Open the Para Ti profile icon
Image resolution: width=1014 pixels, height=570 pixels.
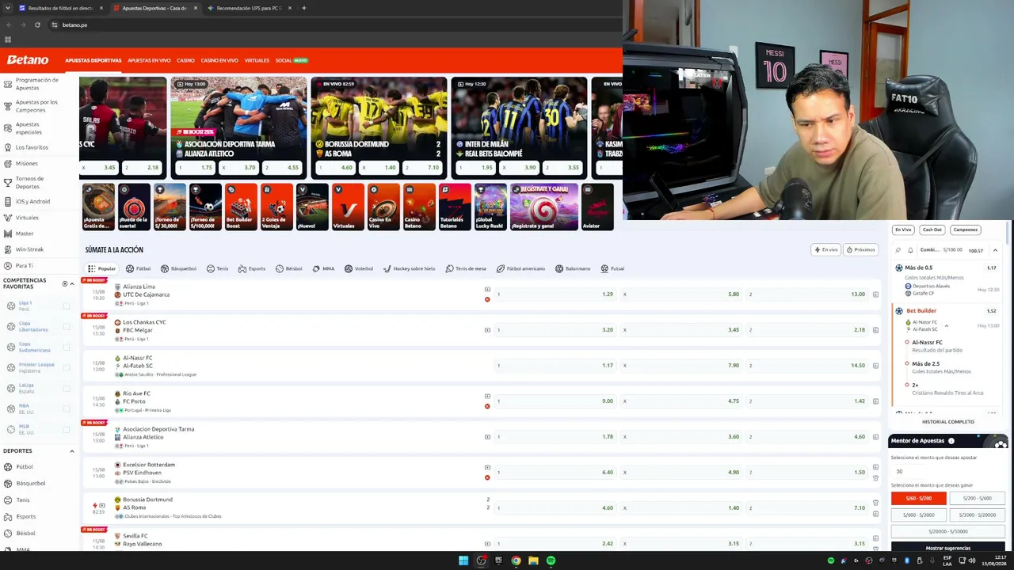pyautogui.click(x=8, y=265)
